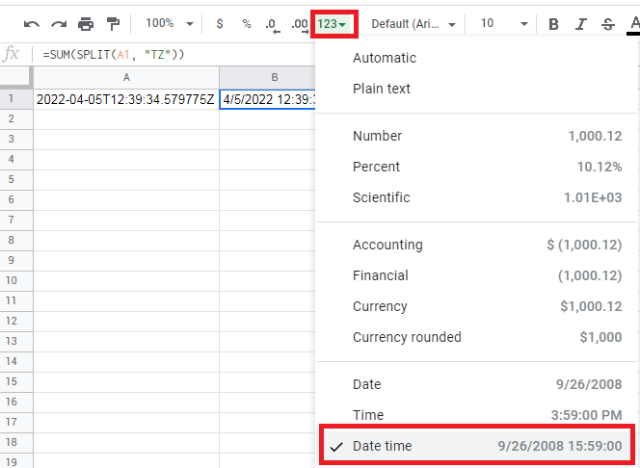The width and height of the screenshot is (640, 468).
Task: Toggle strikethrough formatting
Action: pyautogui.click(x=608, y=24)
